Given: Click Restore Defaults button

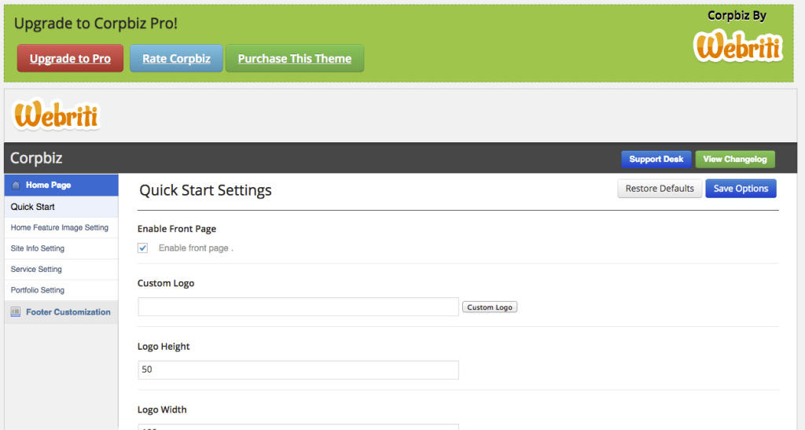Looking at the screenshot, I should tap(660, 189).
